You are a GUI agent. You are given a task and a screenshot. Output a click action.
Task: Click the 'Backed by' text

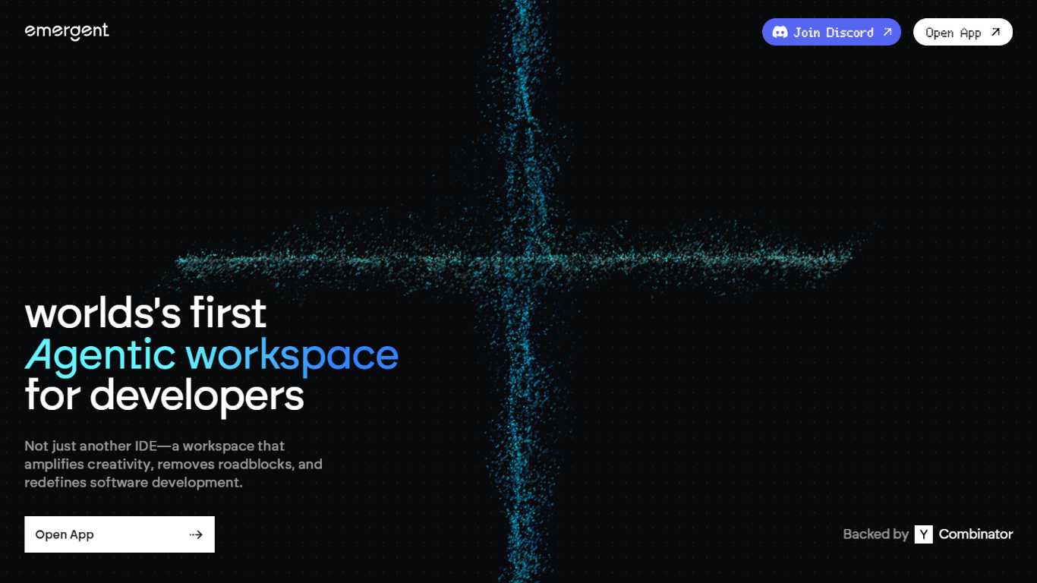(x=877, y=534)
